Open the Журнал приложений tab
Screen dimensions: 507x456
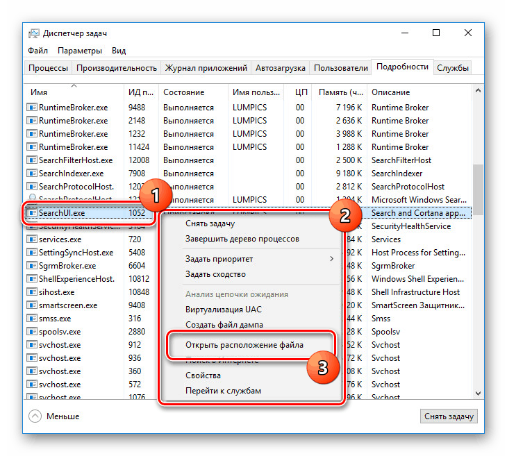coord(206,68)
